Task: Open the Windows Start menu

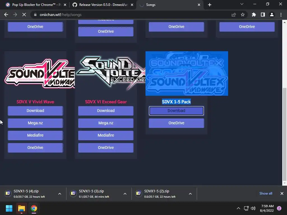Action: 9,208
